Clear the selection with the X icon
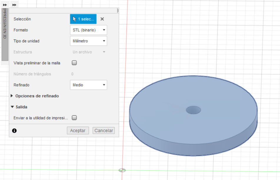Viewport: 280px width, 180px height. [102, 19]
